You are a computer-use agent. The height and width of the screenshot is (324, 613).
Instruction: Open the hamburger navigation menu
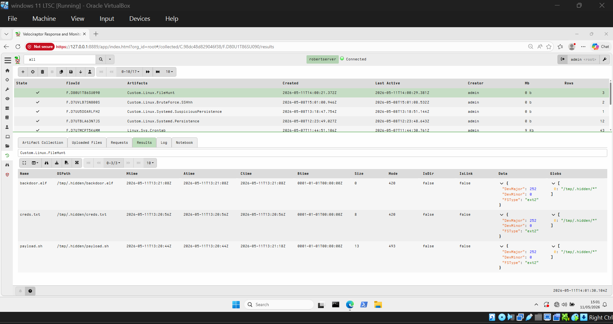tap(8, 60)
